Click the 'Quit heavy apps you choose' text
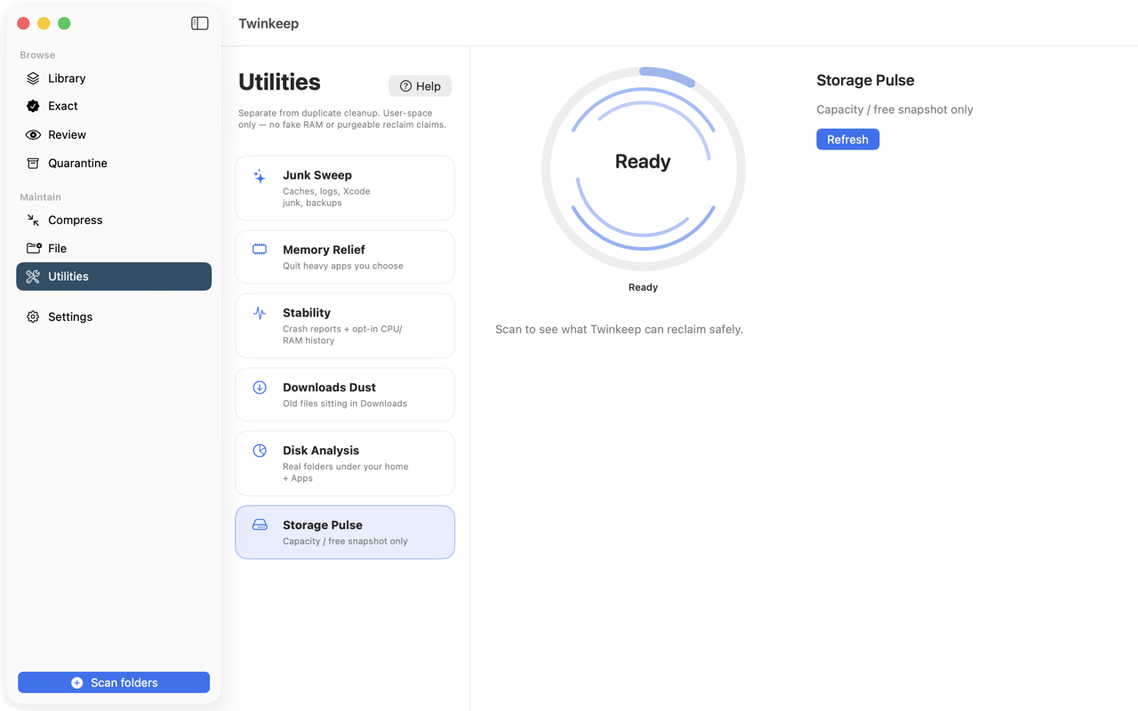Viewport: 1138px width, 711px height. [x=343, y=266]
